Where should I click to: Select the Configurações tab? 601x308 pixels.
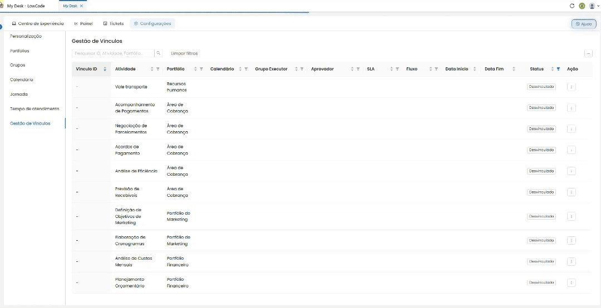coord(152,24)
